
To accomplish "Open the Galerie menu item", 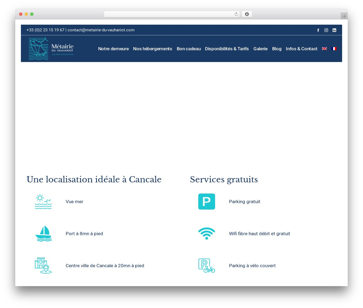I will 260,49.
